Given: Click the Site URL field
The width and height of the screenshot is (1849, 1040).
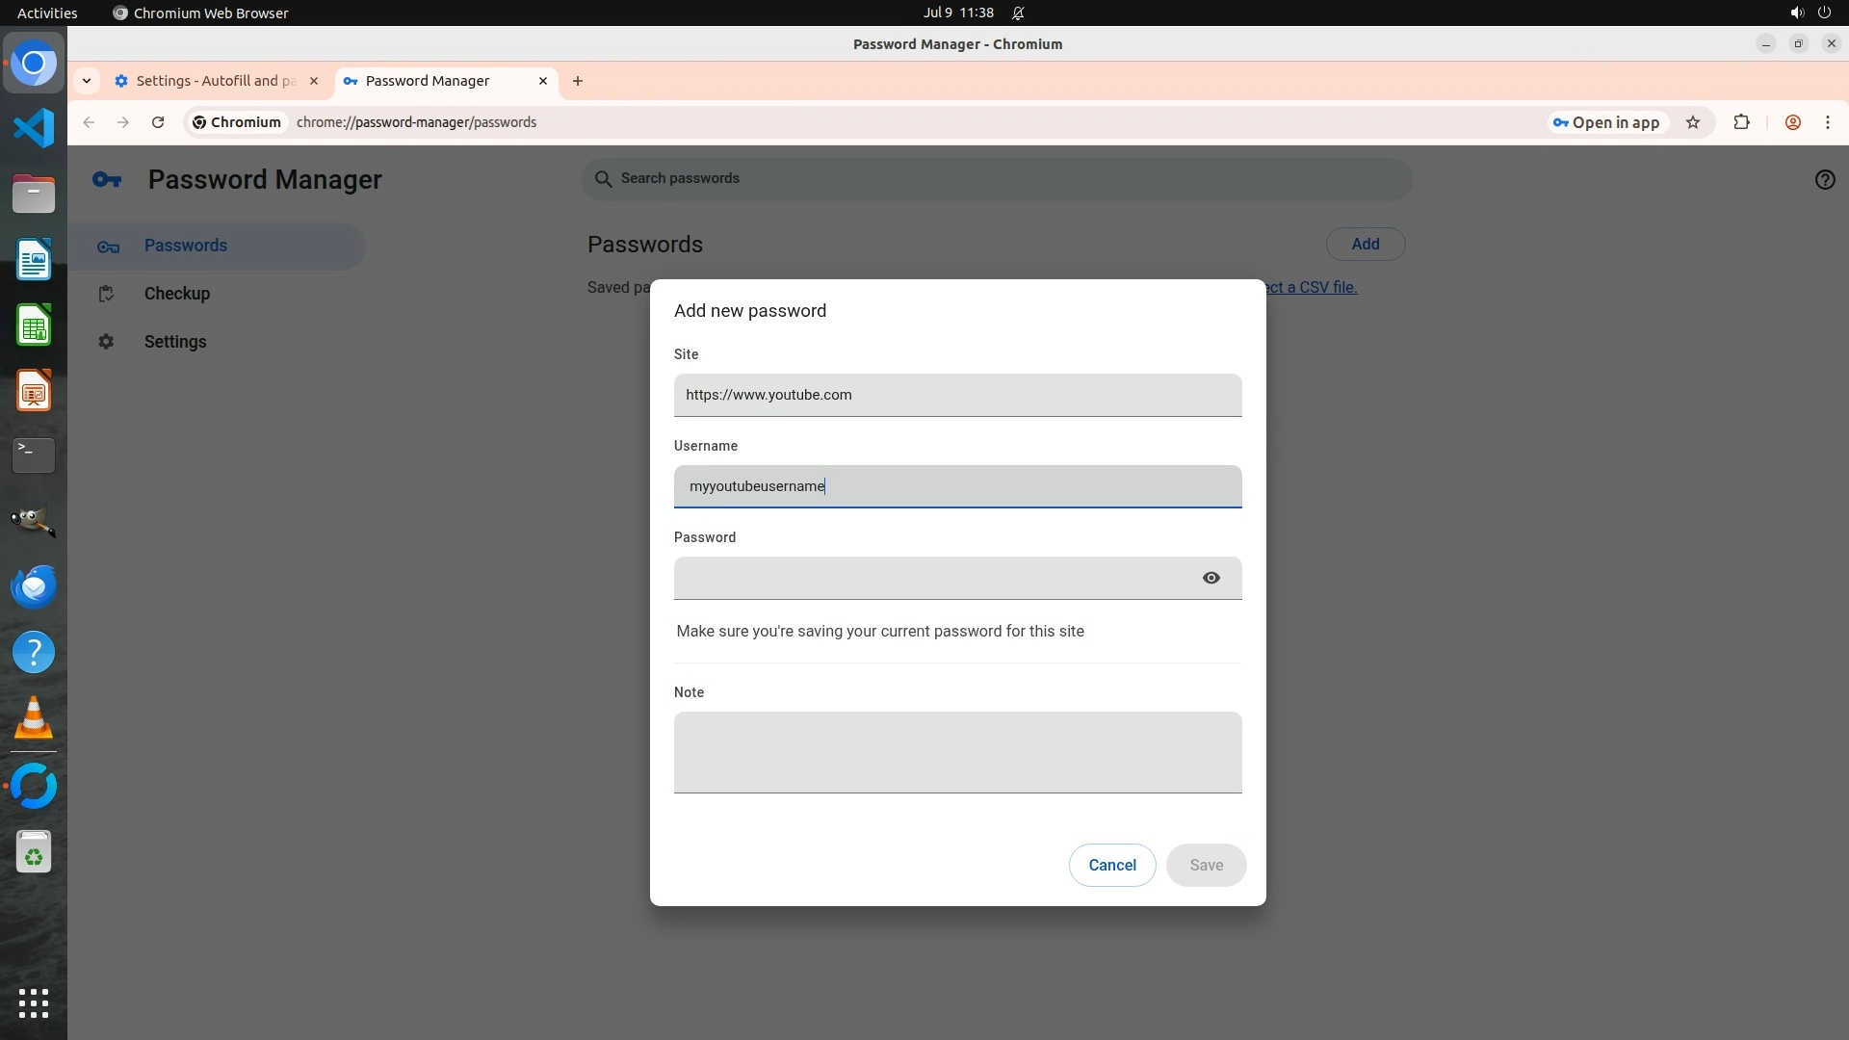Looking at the screenshot, I should pos(957,395).
